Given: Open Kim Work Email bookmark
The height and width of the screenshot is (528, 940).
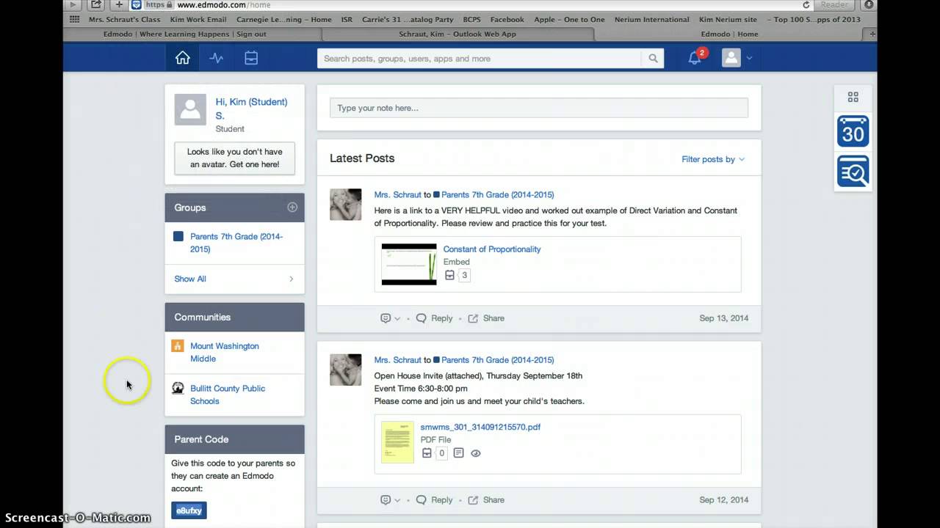Looking at the screenshot, I should click(x=198, y=20).
